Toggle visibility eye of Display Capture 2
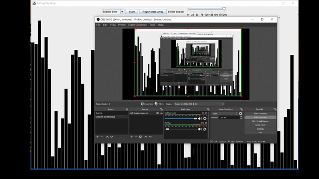 point(158,113)
